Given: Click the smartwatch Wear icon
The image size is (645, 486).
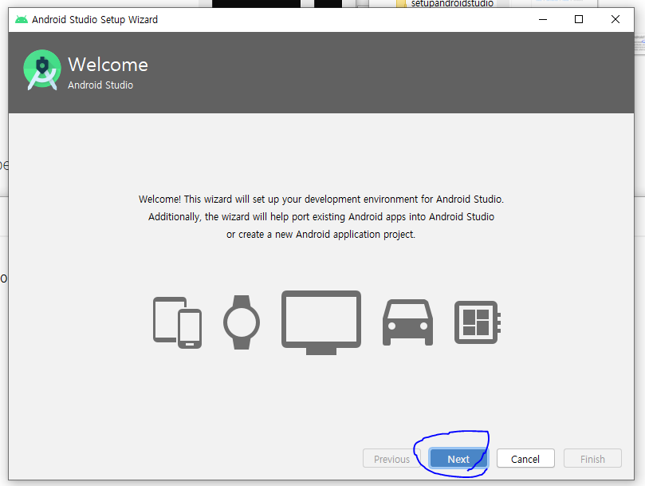Looking at the screenshot, I should [x=242, y=322].
